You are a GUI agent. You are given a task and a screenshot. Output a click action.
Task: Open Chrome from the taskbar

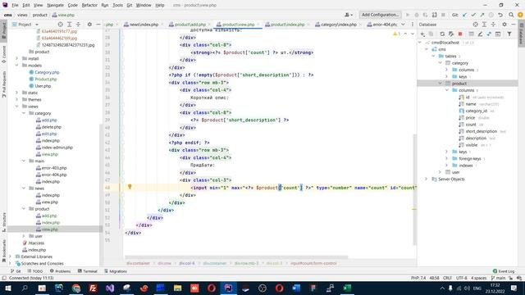pos(76,288)
